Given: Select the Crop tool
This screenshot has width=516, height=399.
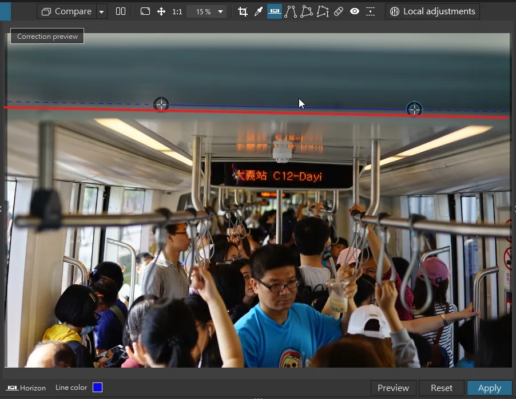Looking at the screenshot, I should point(243,12).
